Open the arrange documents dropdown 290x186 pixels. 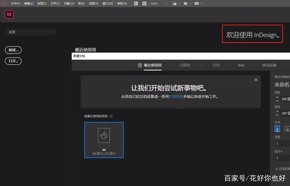click(x=198, y=3)
